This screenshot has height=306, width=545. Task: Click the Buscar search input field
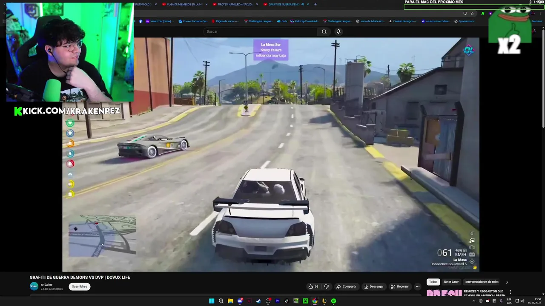point(260,31)
